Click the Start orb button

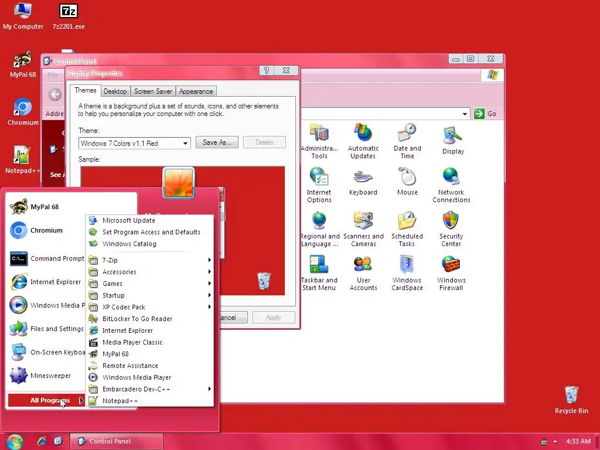point(15,442)
